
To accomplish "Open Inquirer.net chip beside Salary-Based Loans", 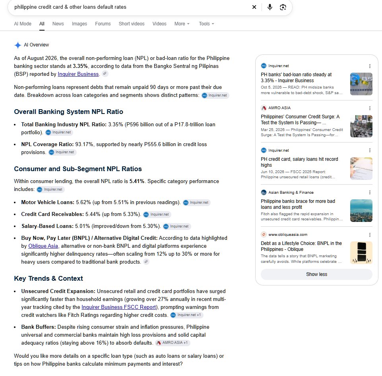I will 176,226.
